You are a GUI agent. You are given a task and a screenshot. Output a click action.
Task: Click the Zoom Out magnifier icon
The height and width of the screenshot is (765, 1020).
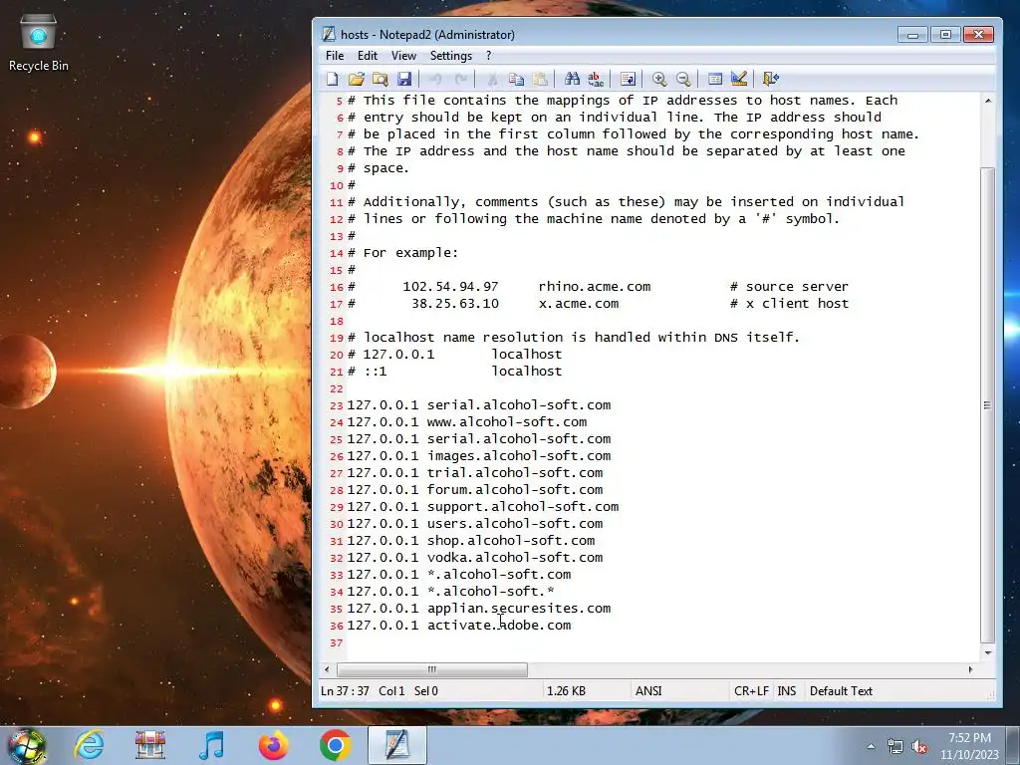click(x=683, y=80)
